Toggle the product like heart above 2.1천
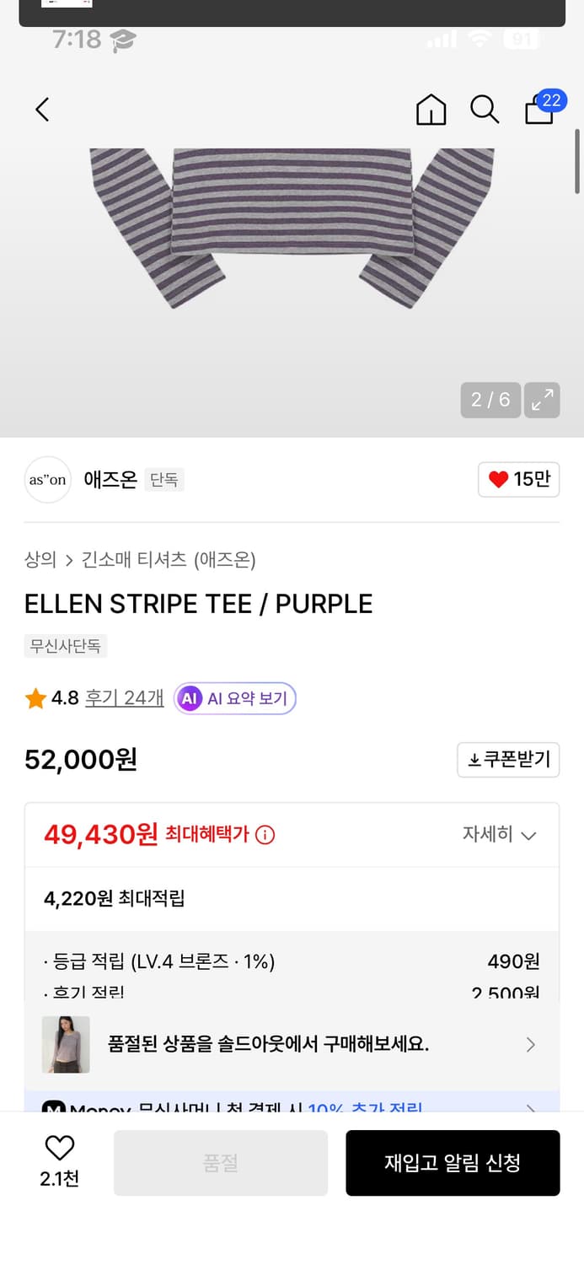Image resolution: width=584 pixels, height=1265 pixels. click(58, 1149)
